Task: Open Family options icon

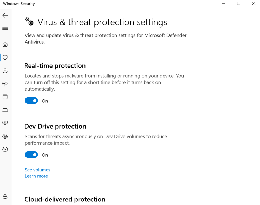Action: 5,136
